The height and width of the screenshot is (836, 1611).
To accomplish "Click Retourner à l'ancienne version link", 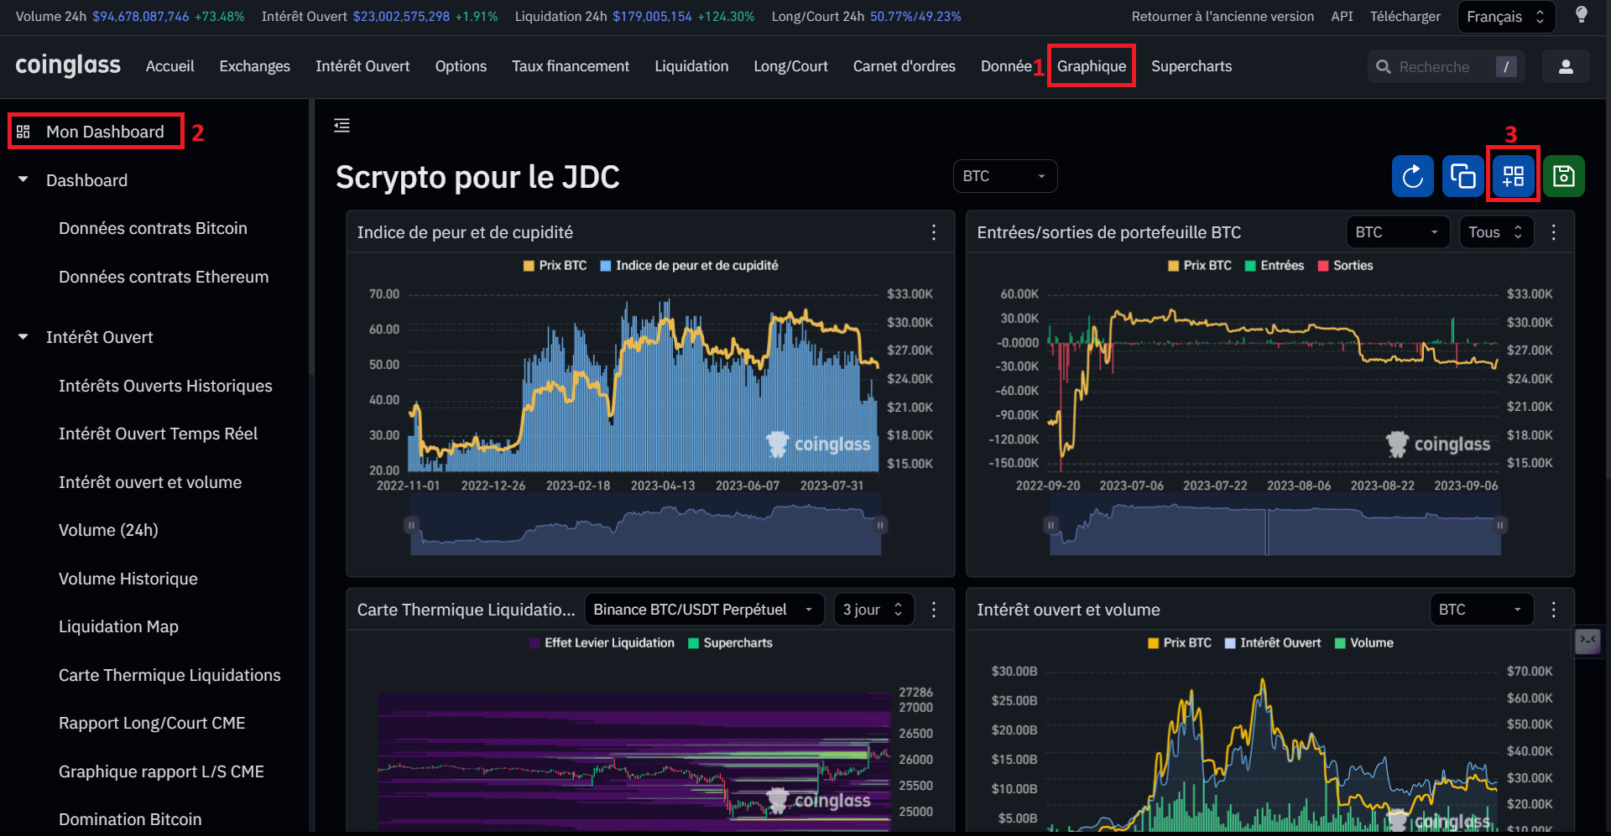I will click(x=1223, y=17).
